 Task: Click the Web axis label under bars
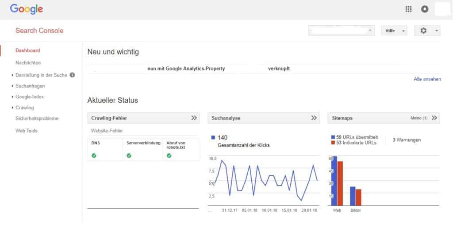(x=337, y=210)
